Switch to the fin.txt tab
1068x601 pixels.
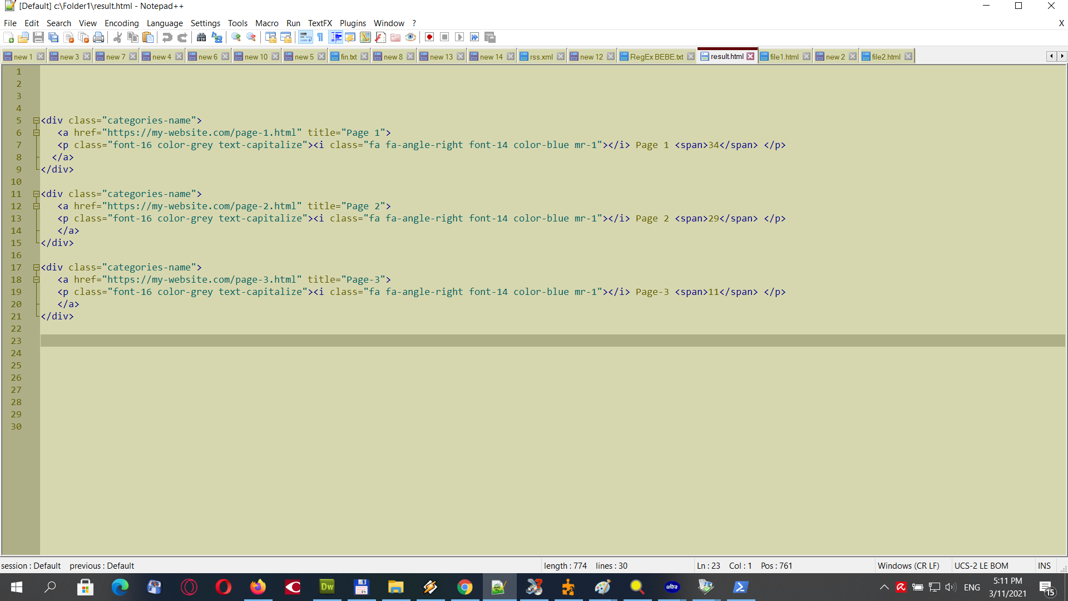(x=349, y=57)
